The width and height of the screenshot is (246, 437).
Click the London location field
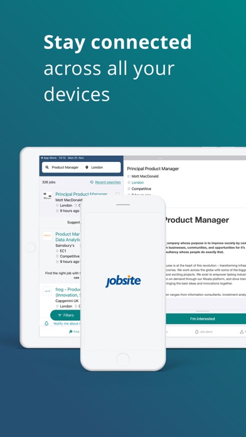(102, 168)
